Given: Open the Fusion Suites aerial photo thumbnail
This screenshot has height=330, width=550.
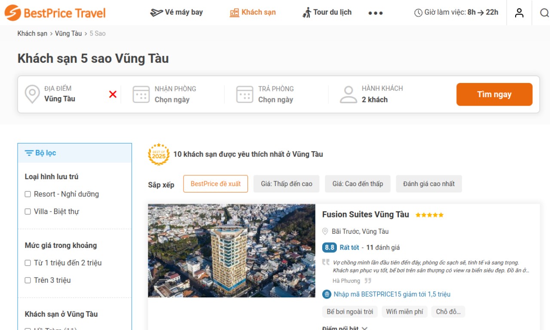Looking at the screenshot, I should click(x=232, y=251).
